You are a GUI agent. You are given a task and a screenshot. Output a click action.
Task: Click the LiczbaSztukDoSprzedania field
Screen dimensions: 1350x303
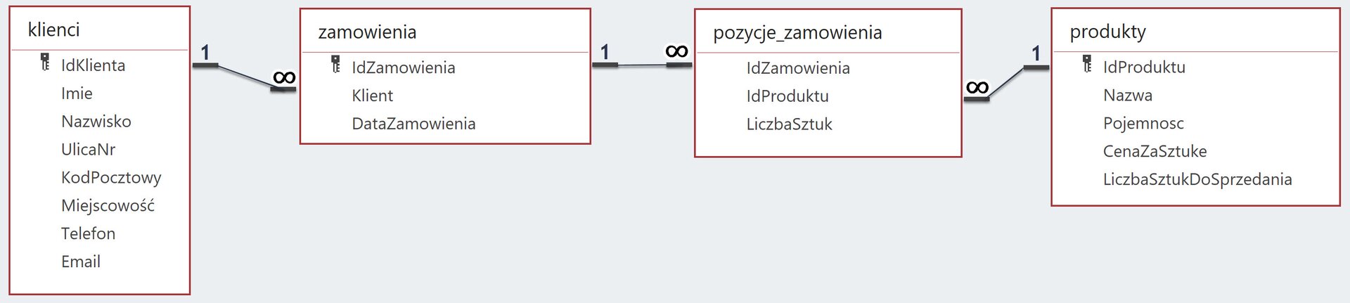click(x=1197, y=179)
